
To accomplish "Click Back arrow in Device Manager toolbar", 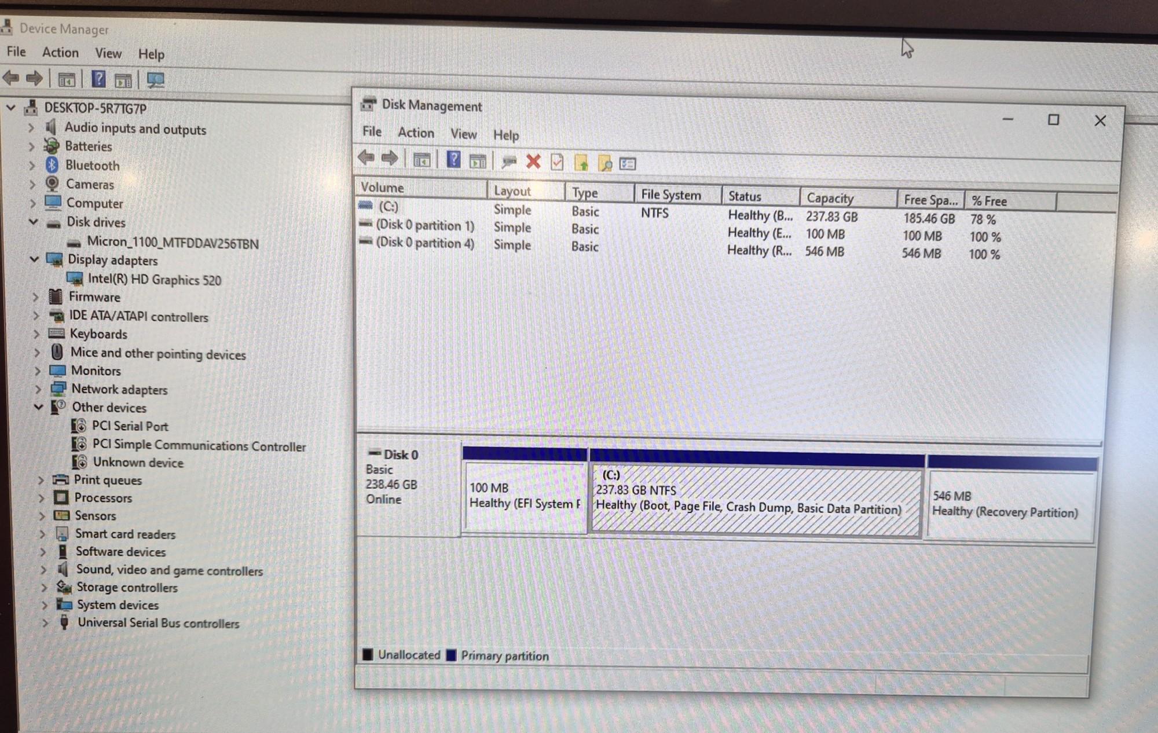I will [x=11, y=78].
